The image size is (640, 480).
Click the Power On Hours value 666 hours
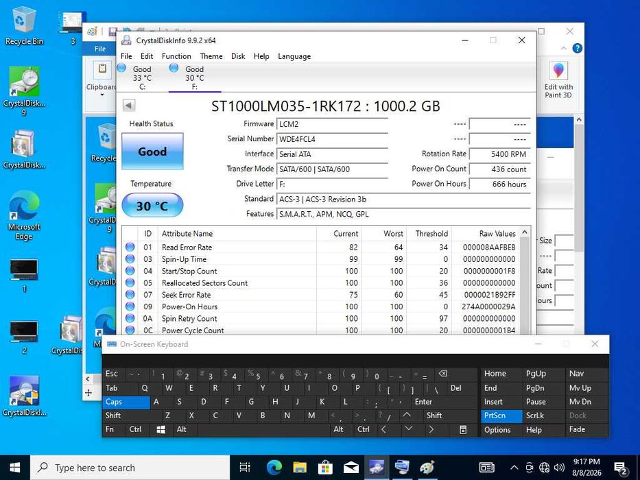tap(499, 184)
